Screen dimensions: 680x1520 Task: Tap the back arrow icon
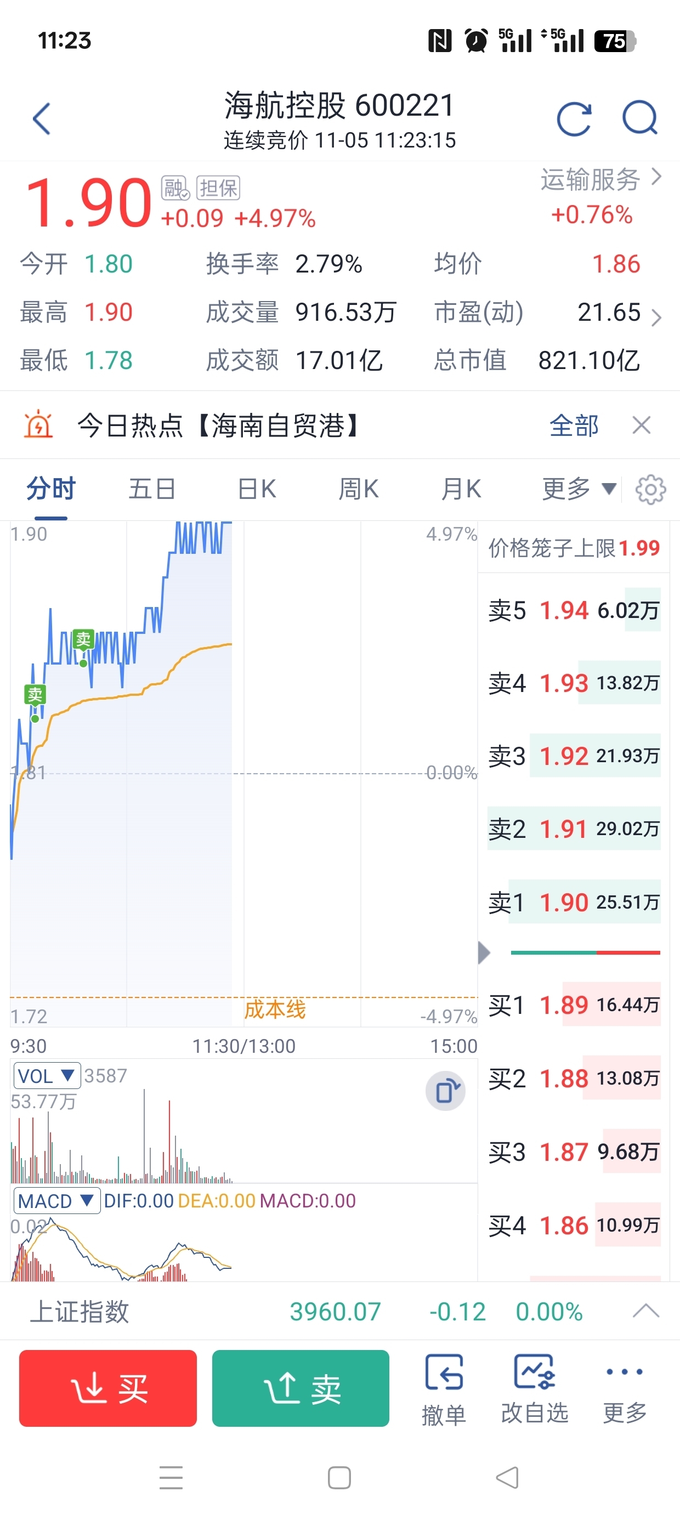41,119
